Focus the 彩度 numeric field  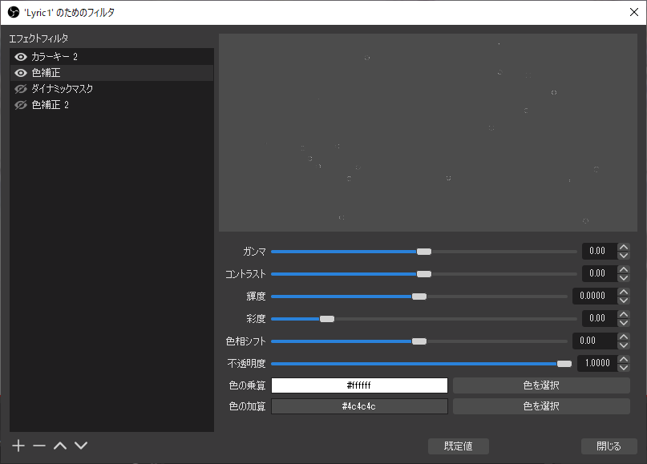600,318
